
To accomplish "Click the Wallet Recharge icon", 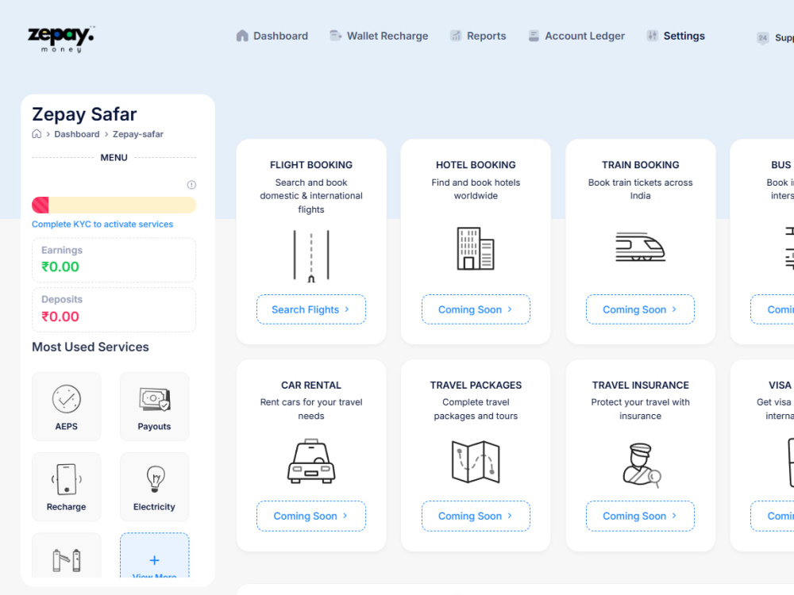I will click(x=335, y=36).
